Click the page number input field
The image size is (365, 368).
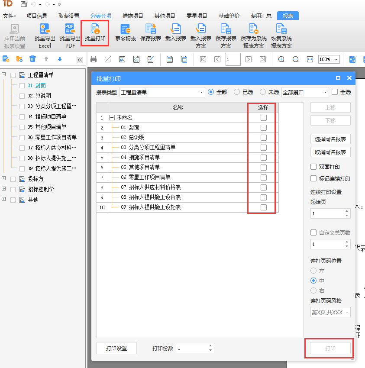coord(233,59)
